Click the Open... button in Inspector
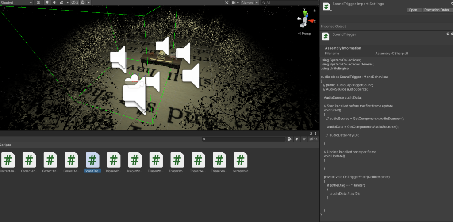 414,10
